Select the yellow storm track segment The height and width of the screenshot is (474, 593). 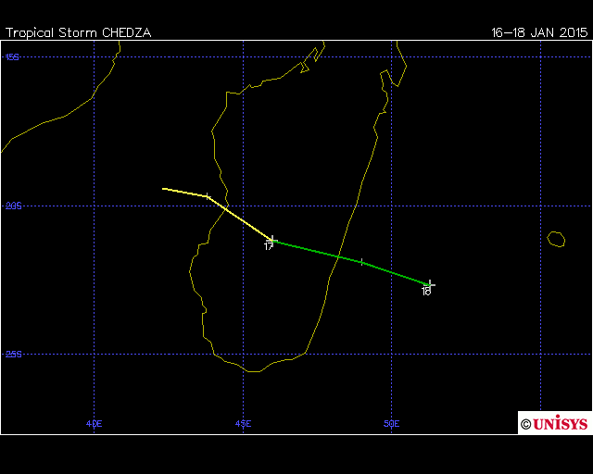tap(239, 218)
